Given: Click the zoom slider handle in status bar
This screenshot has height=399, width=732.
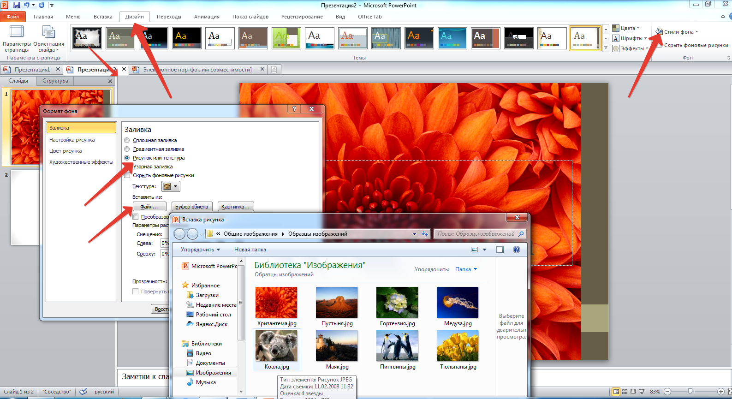Looking at the screenshot, I should coord(690,392).
